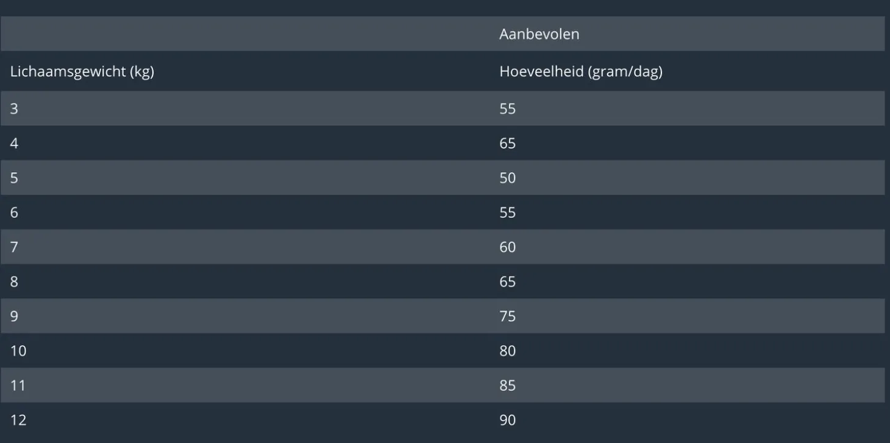890x443 pixels.
Task: Click the body weight 6 cell
Action: click(14, 212)
